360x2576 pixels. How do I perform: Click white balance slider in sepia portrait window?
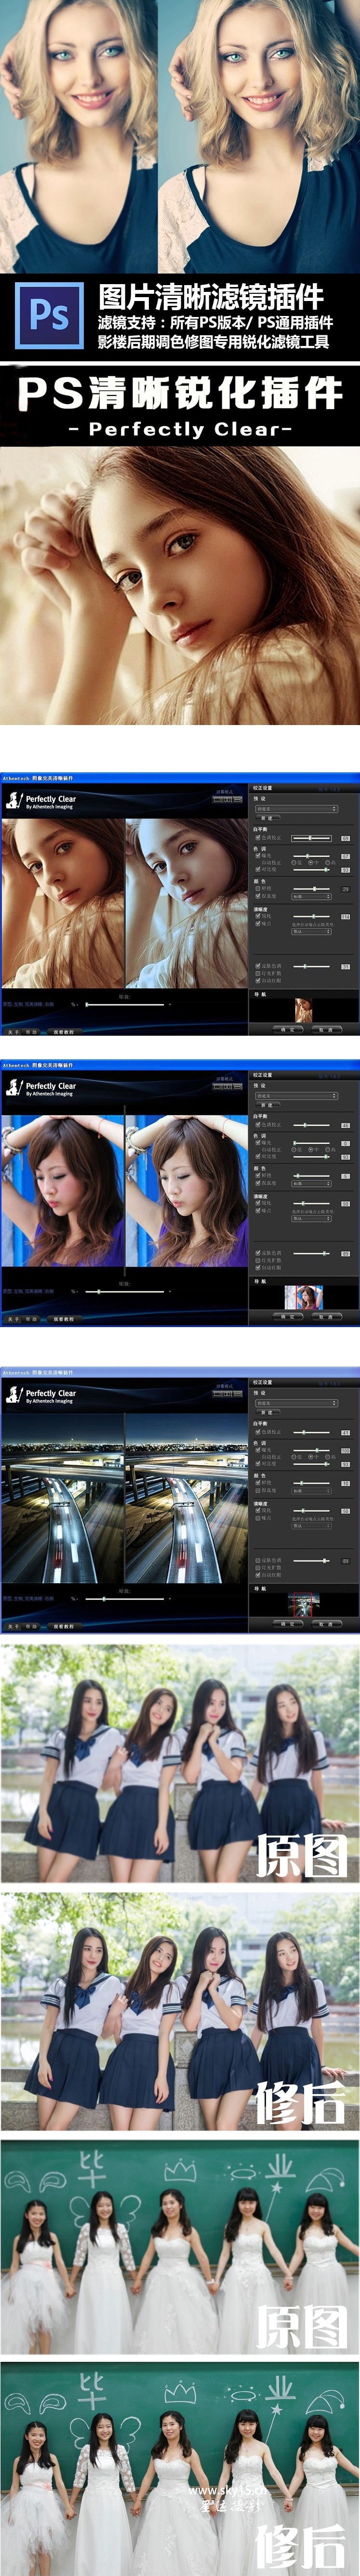tap(311, 838)
